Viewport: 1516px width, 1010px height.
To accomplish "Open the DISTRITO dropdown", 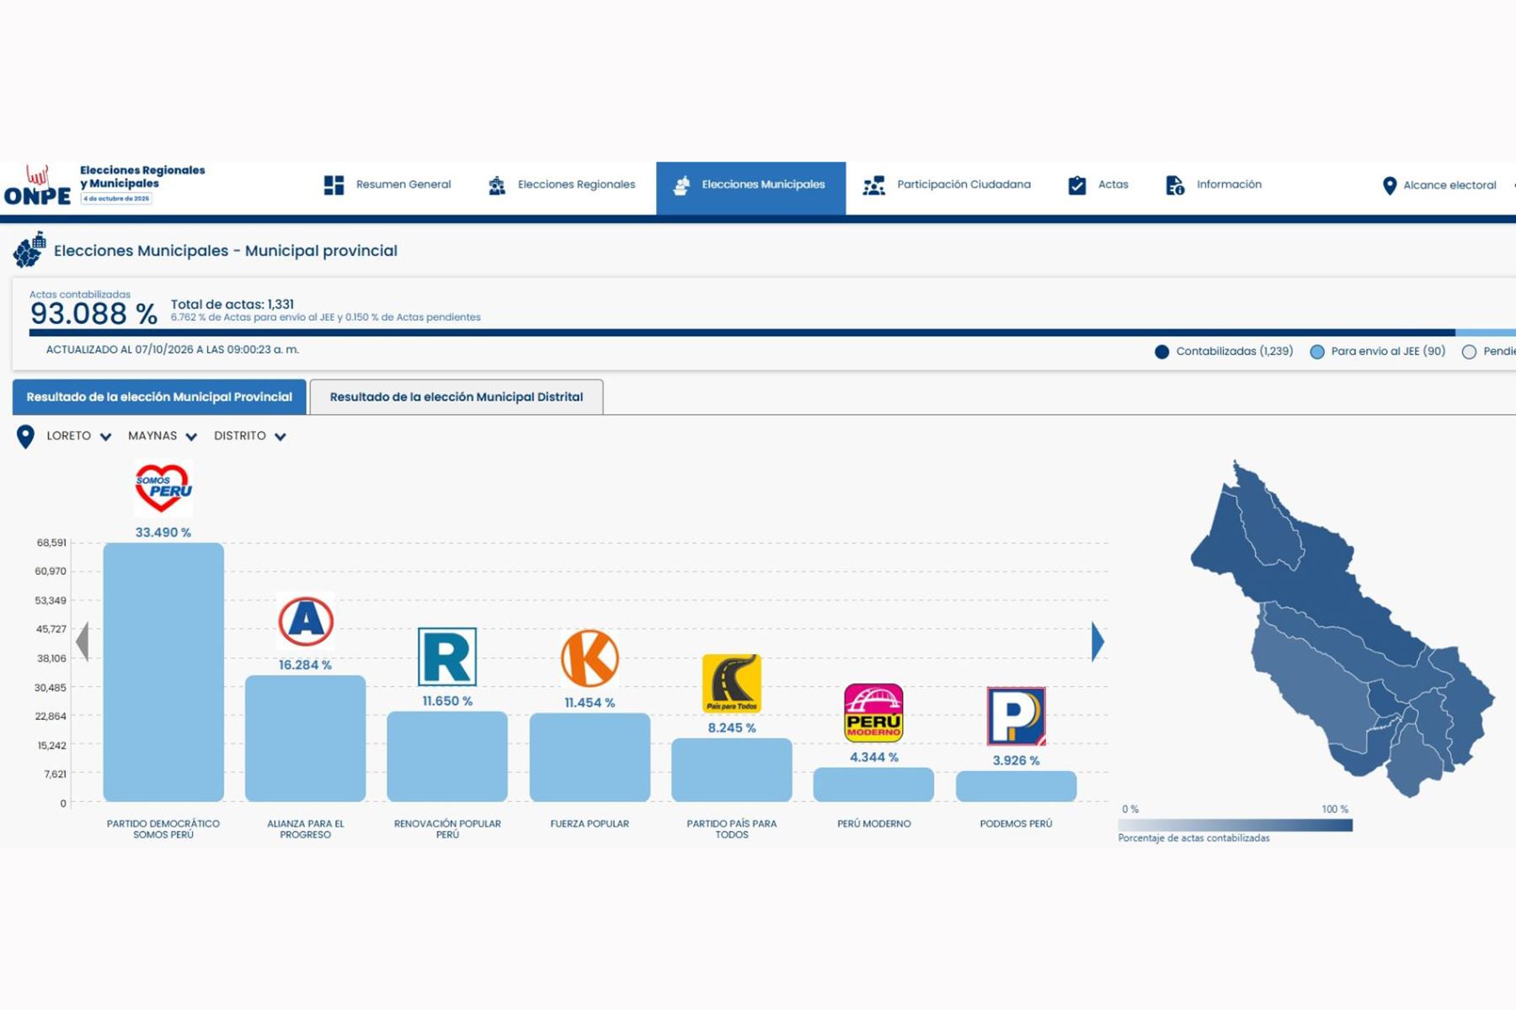I will click(250, 436).
